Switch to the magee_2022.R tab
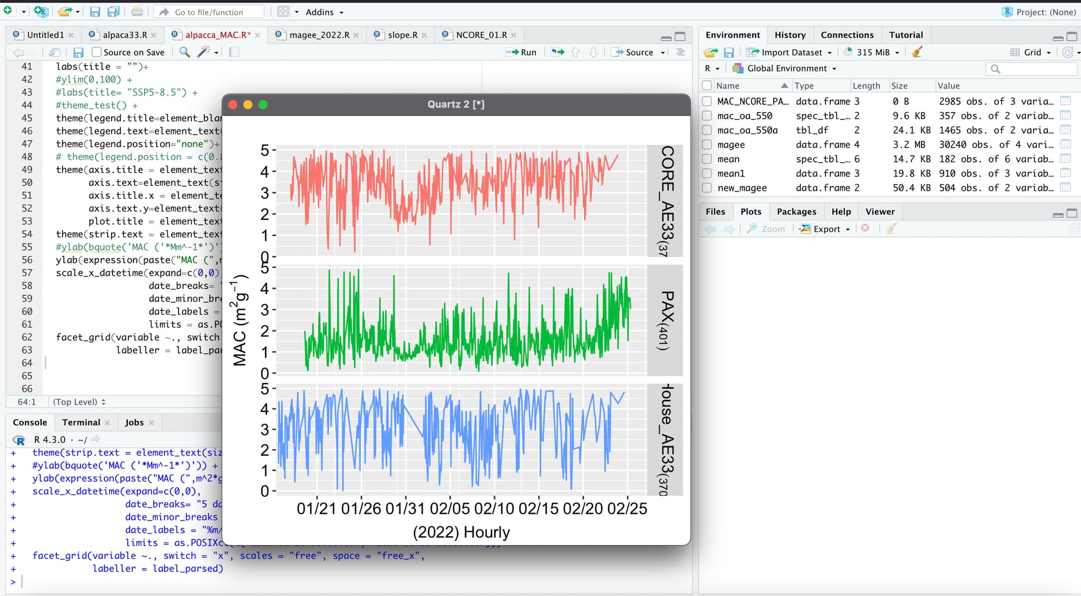 319,35
